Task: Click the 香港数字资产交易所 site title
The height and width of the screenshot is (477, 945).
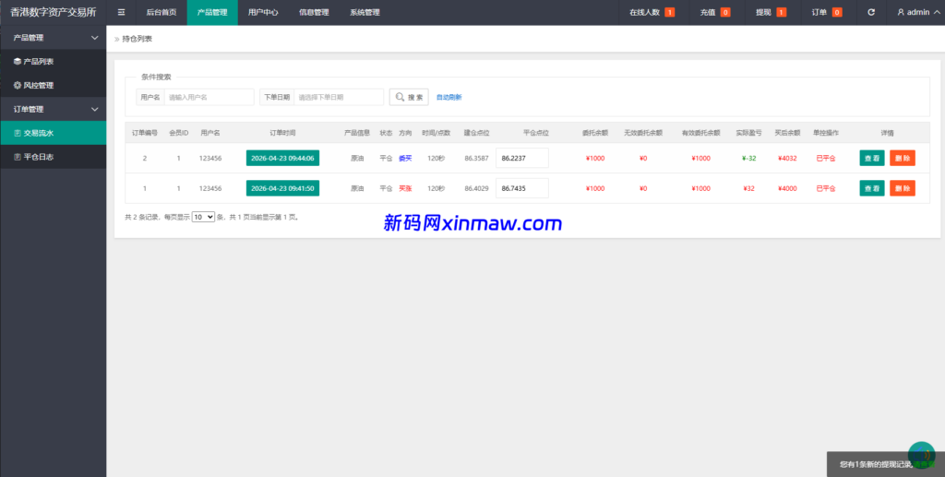Action: tap(53, 12)
